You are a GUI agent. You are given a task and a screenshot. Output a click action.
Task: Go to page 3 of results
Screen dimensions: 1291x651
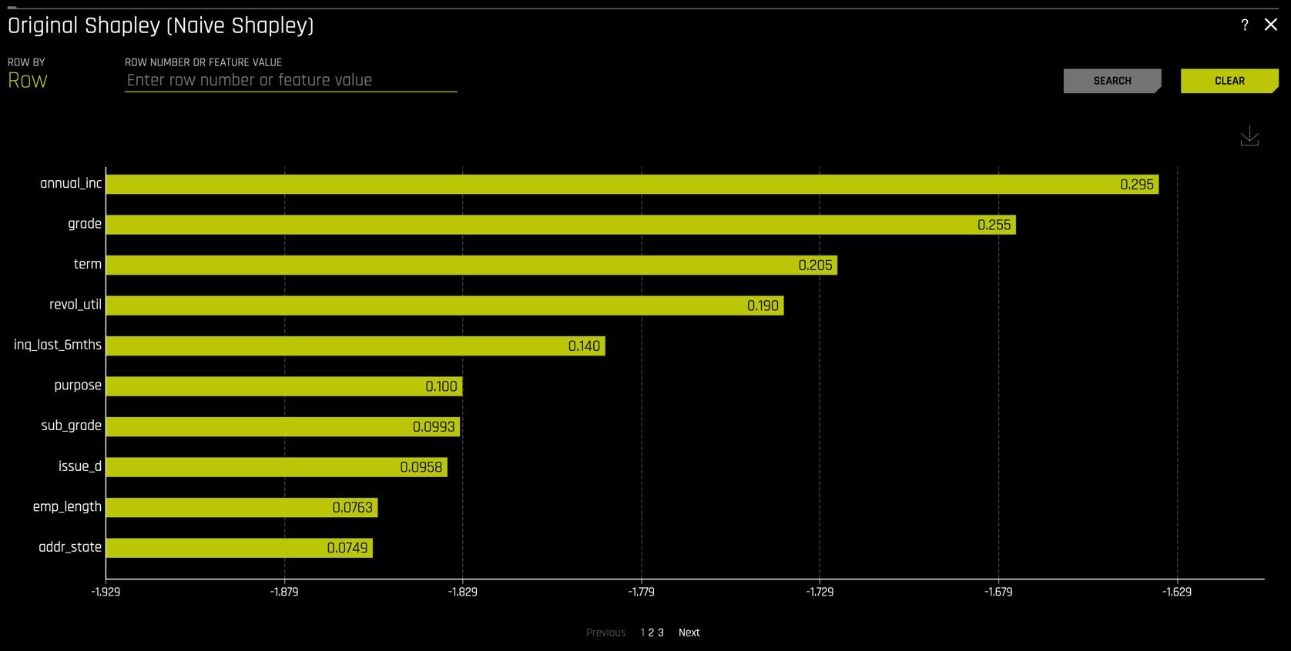click(661, 633)
